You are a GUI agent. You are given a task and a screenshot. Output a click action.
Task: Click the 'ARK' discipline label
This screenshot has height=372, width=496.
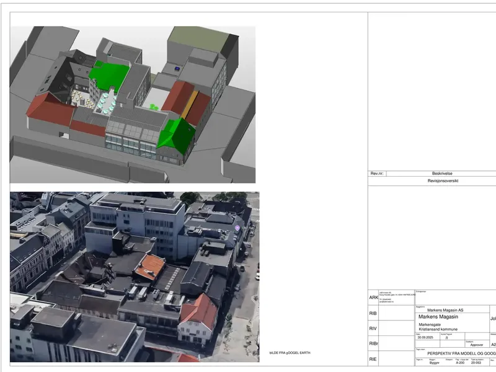pos(374,298)
